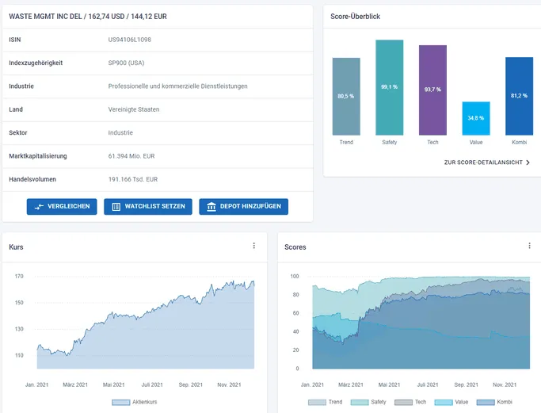Toggle the Aktienkurs legend entry
The width and height of the screenshot is (541, 413).
[x=135, y=402]
